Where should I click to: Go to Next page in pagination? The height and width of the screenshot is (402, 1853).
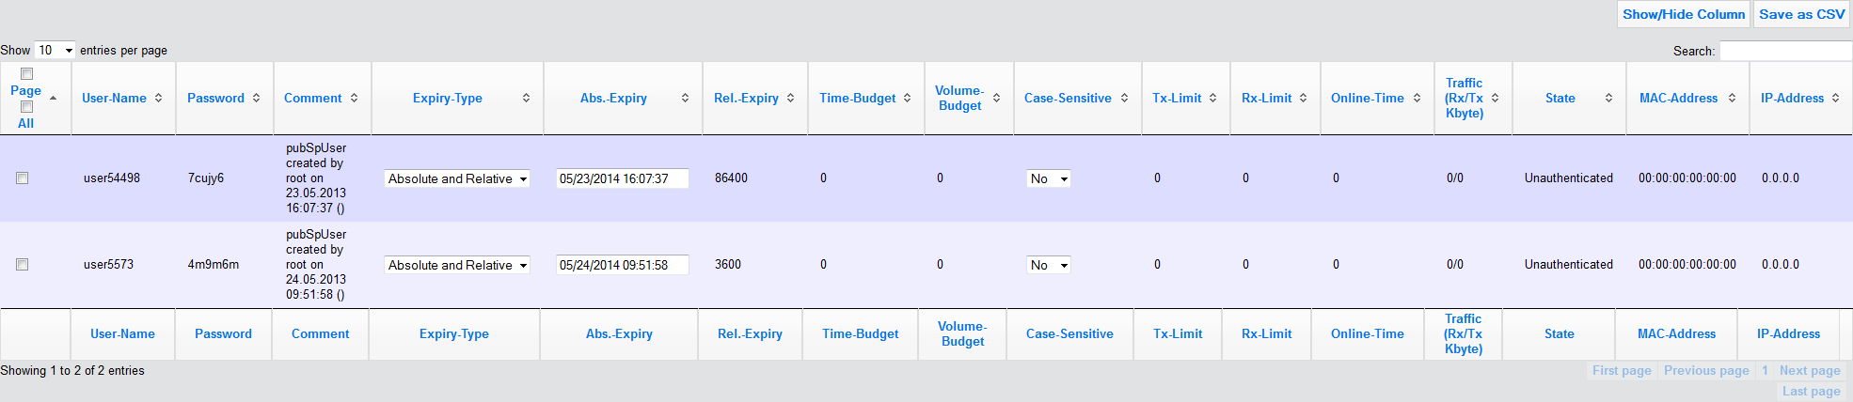pyautogui.click(x=1809, y=371)
